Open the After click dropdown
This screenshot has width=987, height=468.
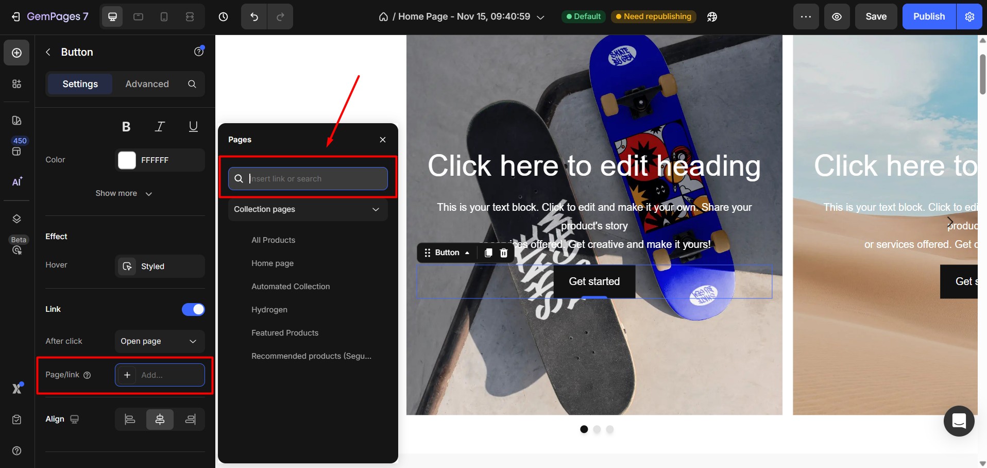tap(159, 341)
